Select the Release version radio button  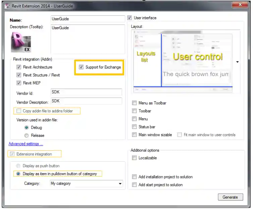coord(27,136)
